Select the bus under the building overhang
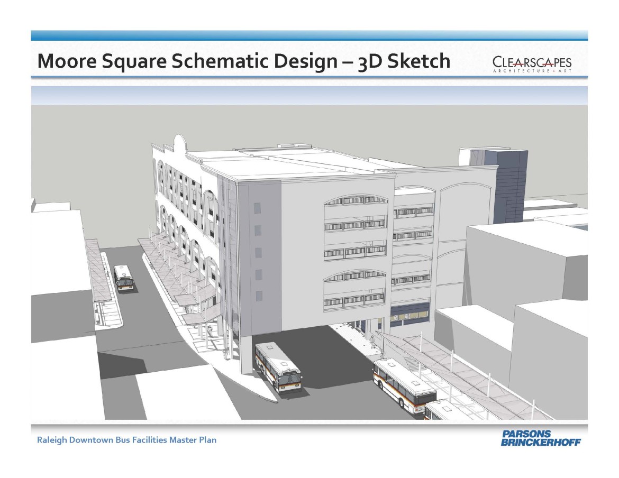619x478 pixels. (x=277, y=369)
